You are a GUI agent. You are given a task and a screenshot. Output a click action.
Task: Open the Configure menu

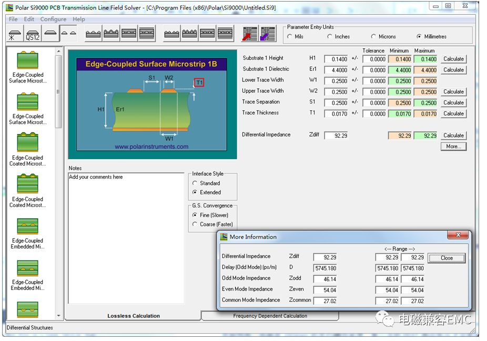click(53, 19)
